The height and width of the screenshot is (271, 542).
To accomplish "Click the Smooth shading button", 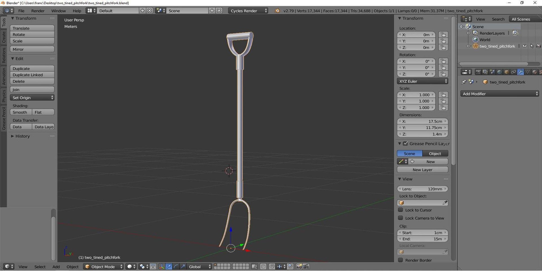I will pos(21,112).
